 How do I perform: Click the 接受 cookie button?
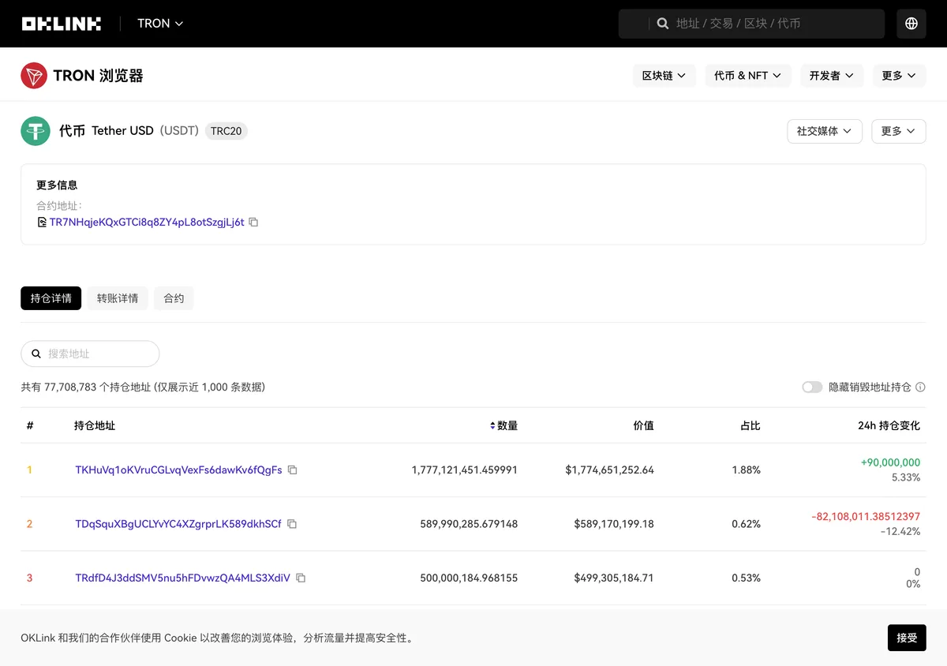(907, 638)
